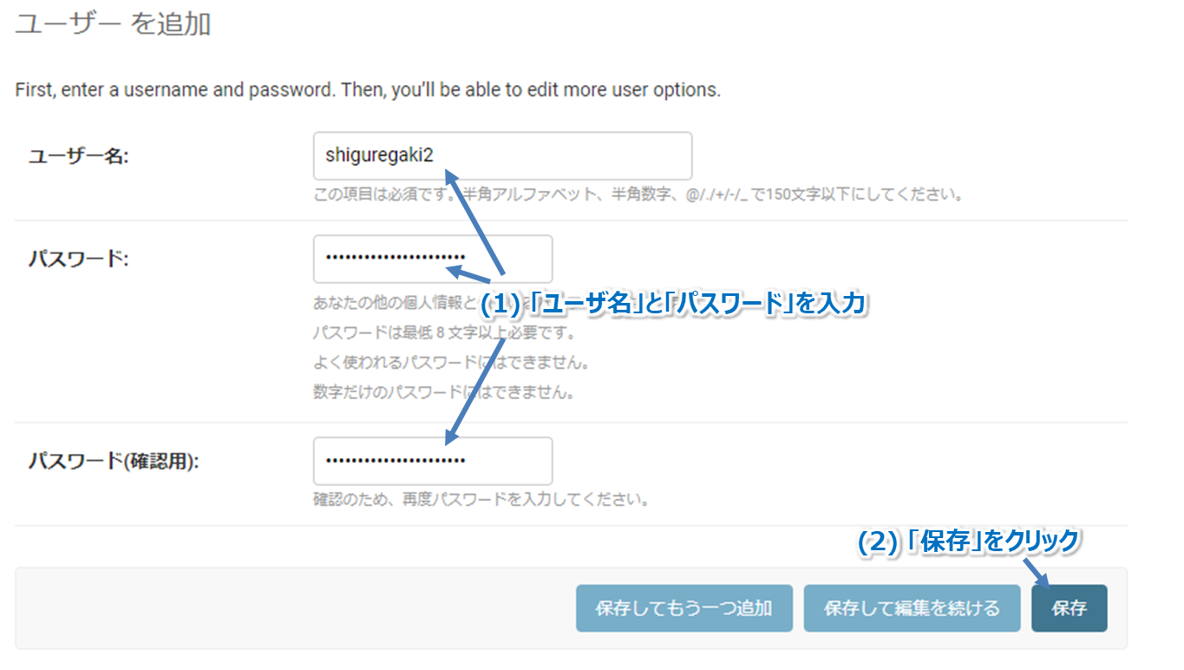This screenshot has height=670, width=1184.
Task: Click the ユーザー を追加 page heading
Action: 113,24
